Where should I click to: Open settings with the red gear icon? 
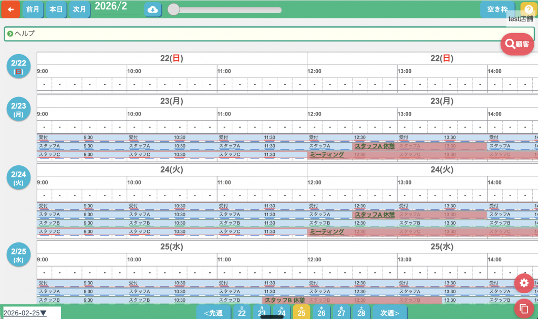click(x=524, y=283)
